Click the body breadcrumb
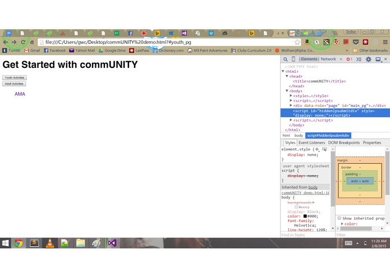This screenshot has height=277, width=390. tap(299, 136)
